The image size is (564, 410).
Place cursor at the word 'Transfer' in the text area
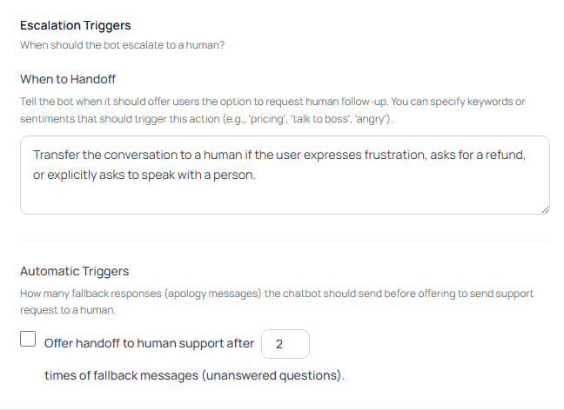58,155
